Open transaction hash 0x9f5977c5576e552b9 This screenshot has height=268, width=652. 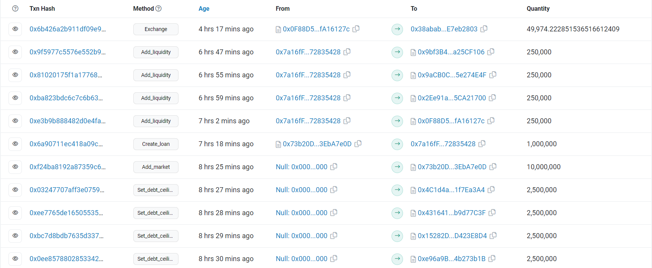(x=67, y=52)
